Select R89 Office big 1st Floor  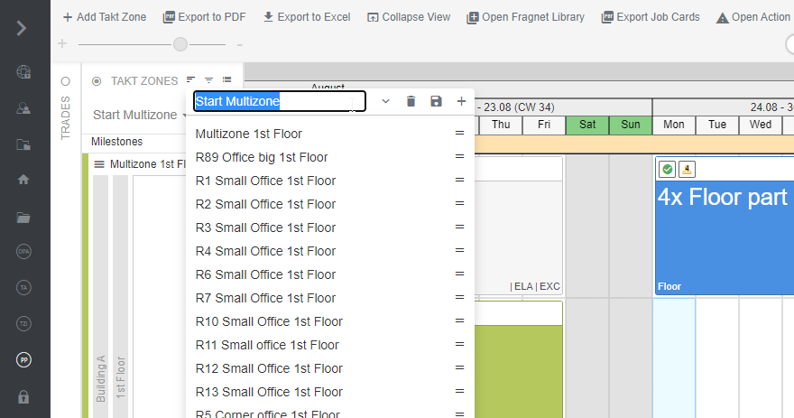click(262, 157)
